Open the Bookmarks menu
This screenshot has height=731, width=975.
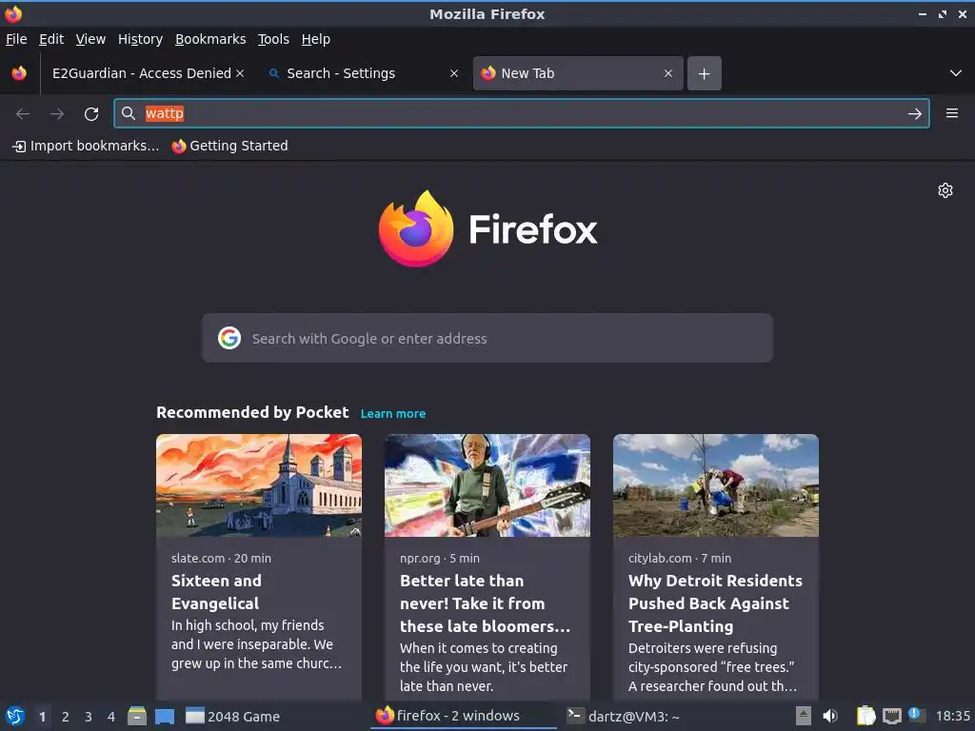point(210,39)
